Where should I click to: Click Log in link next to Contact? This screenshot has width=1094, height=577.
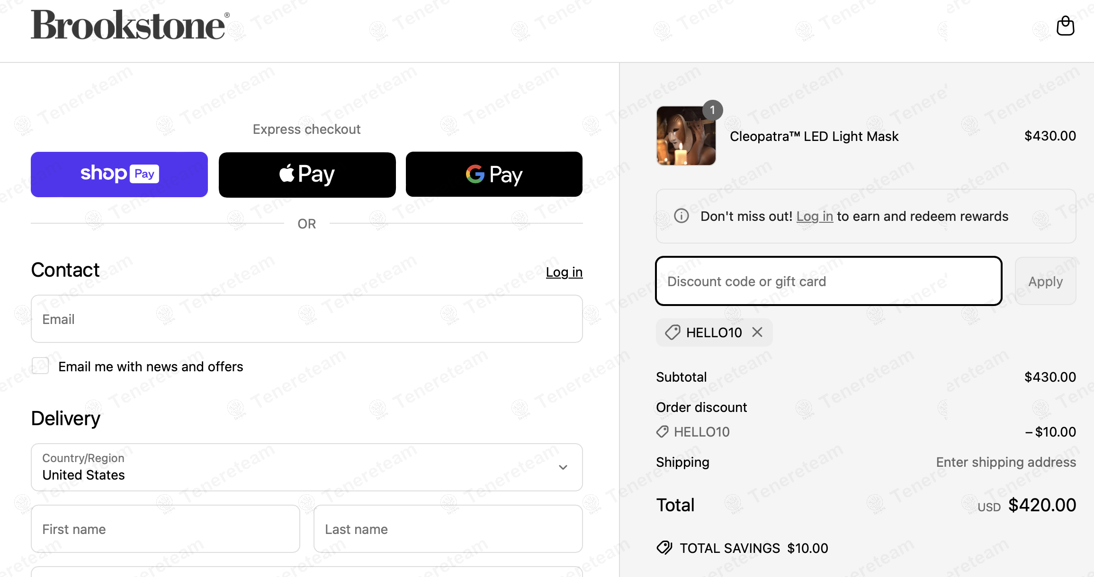[564, 272]
